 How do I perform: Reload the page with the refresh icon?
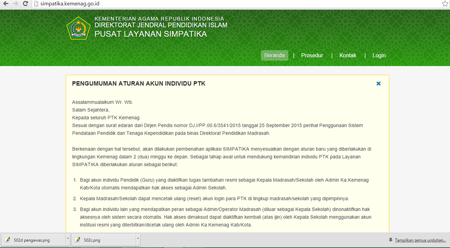(x=25, y=4)
